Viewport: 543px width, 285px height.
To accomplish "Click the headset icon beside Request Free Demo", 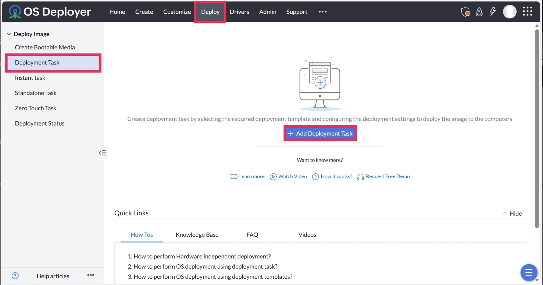I will click(x=361, y=177).
